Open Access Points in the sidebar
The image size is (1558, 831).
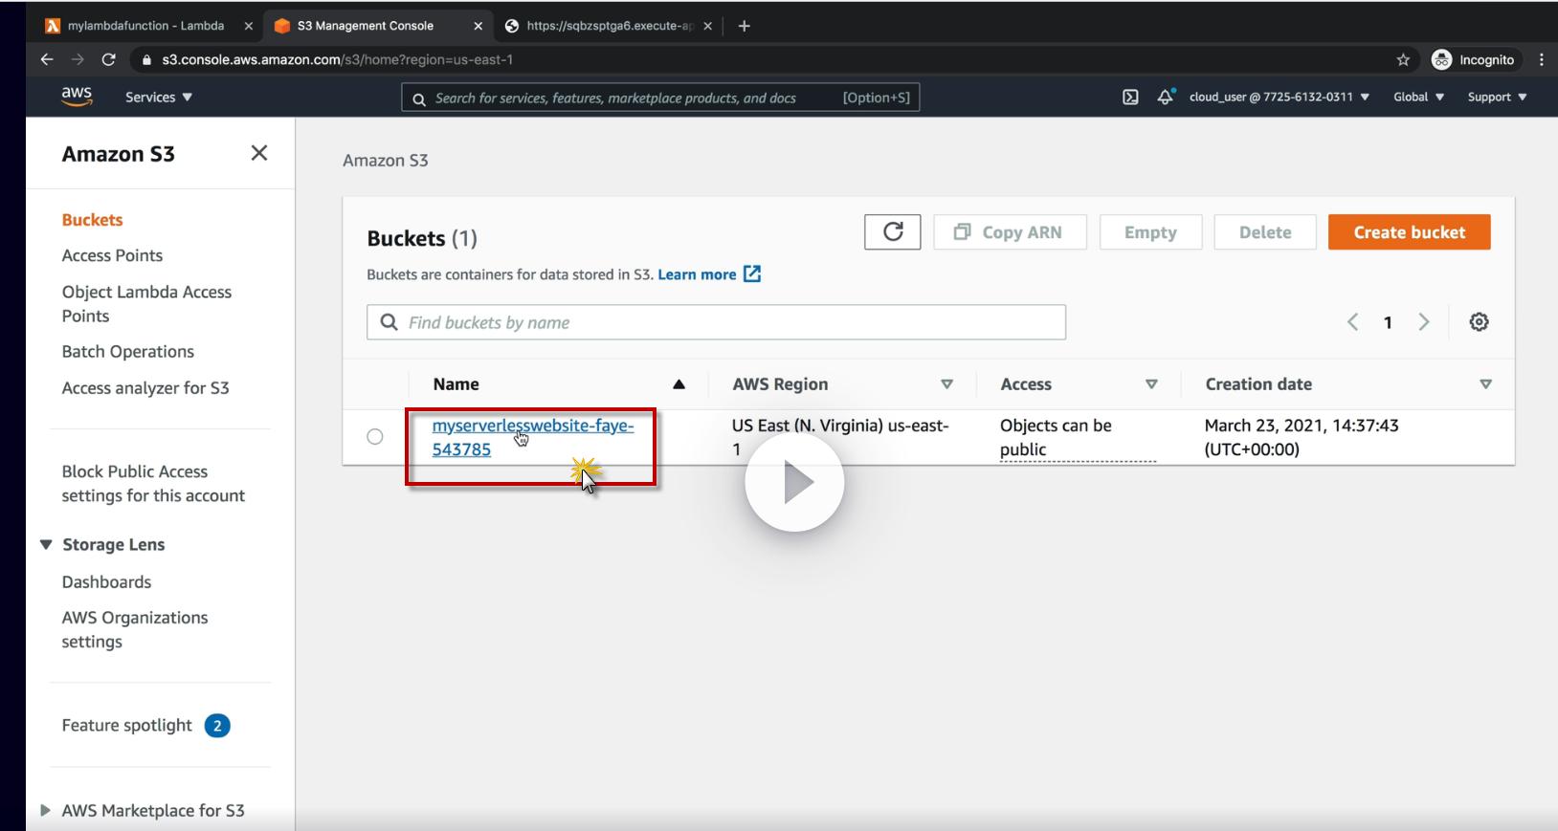(112, 255)
